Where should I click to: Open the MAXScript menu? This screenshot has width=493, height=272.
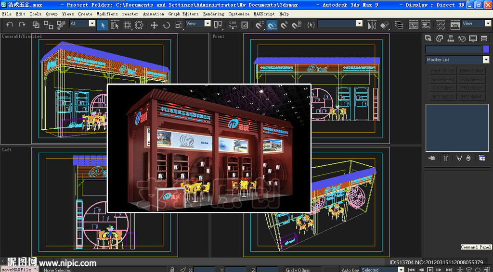(264, 14)
